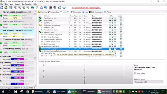The width and height of the screenshot is (167, 94).
Task: Toggle Enable checkbox for Raw Read Error Rate
Action: coord(121,18)
